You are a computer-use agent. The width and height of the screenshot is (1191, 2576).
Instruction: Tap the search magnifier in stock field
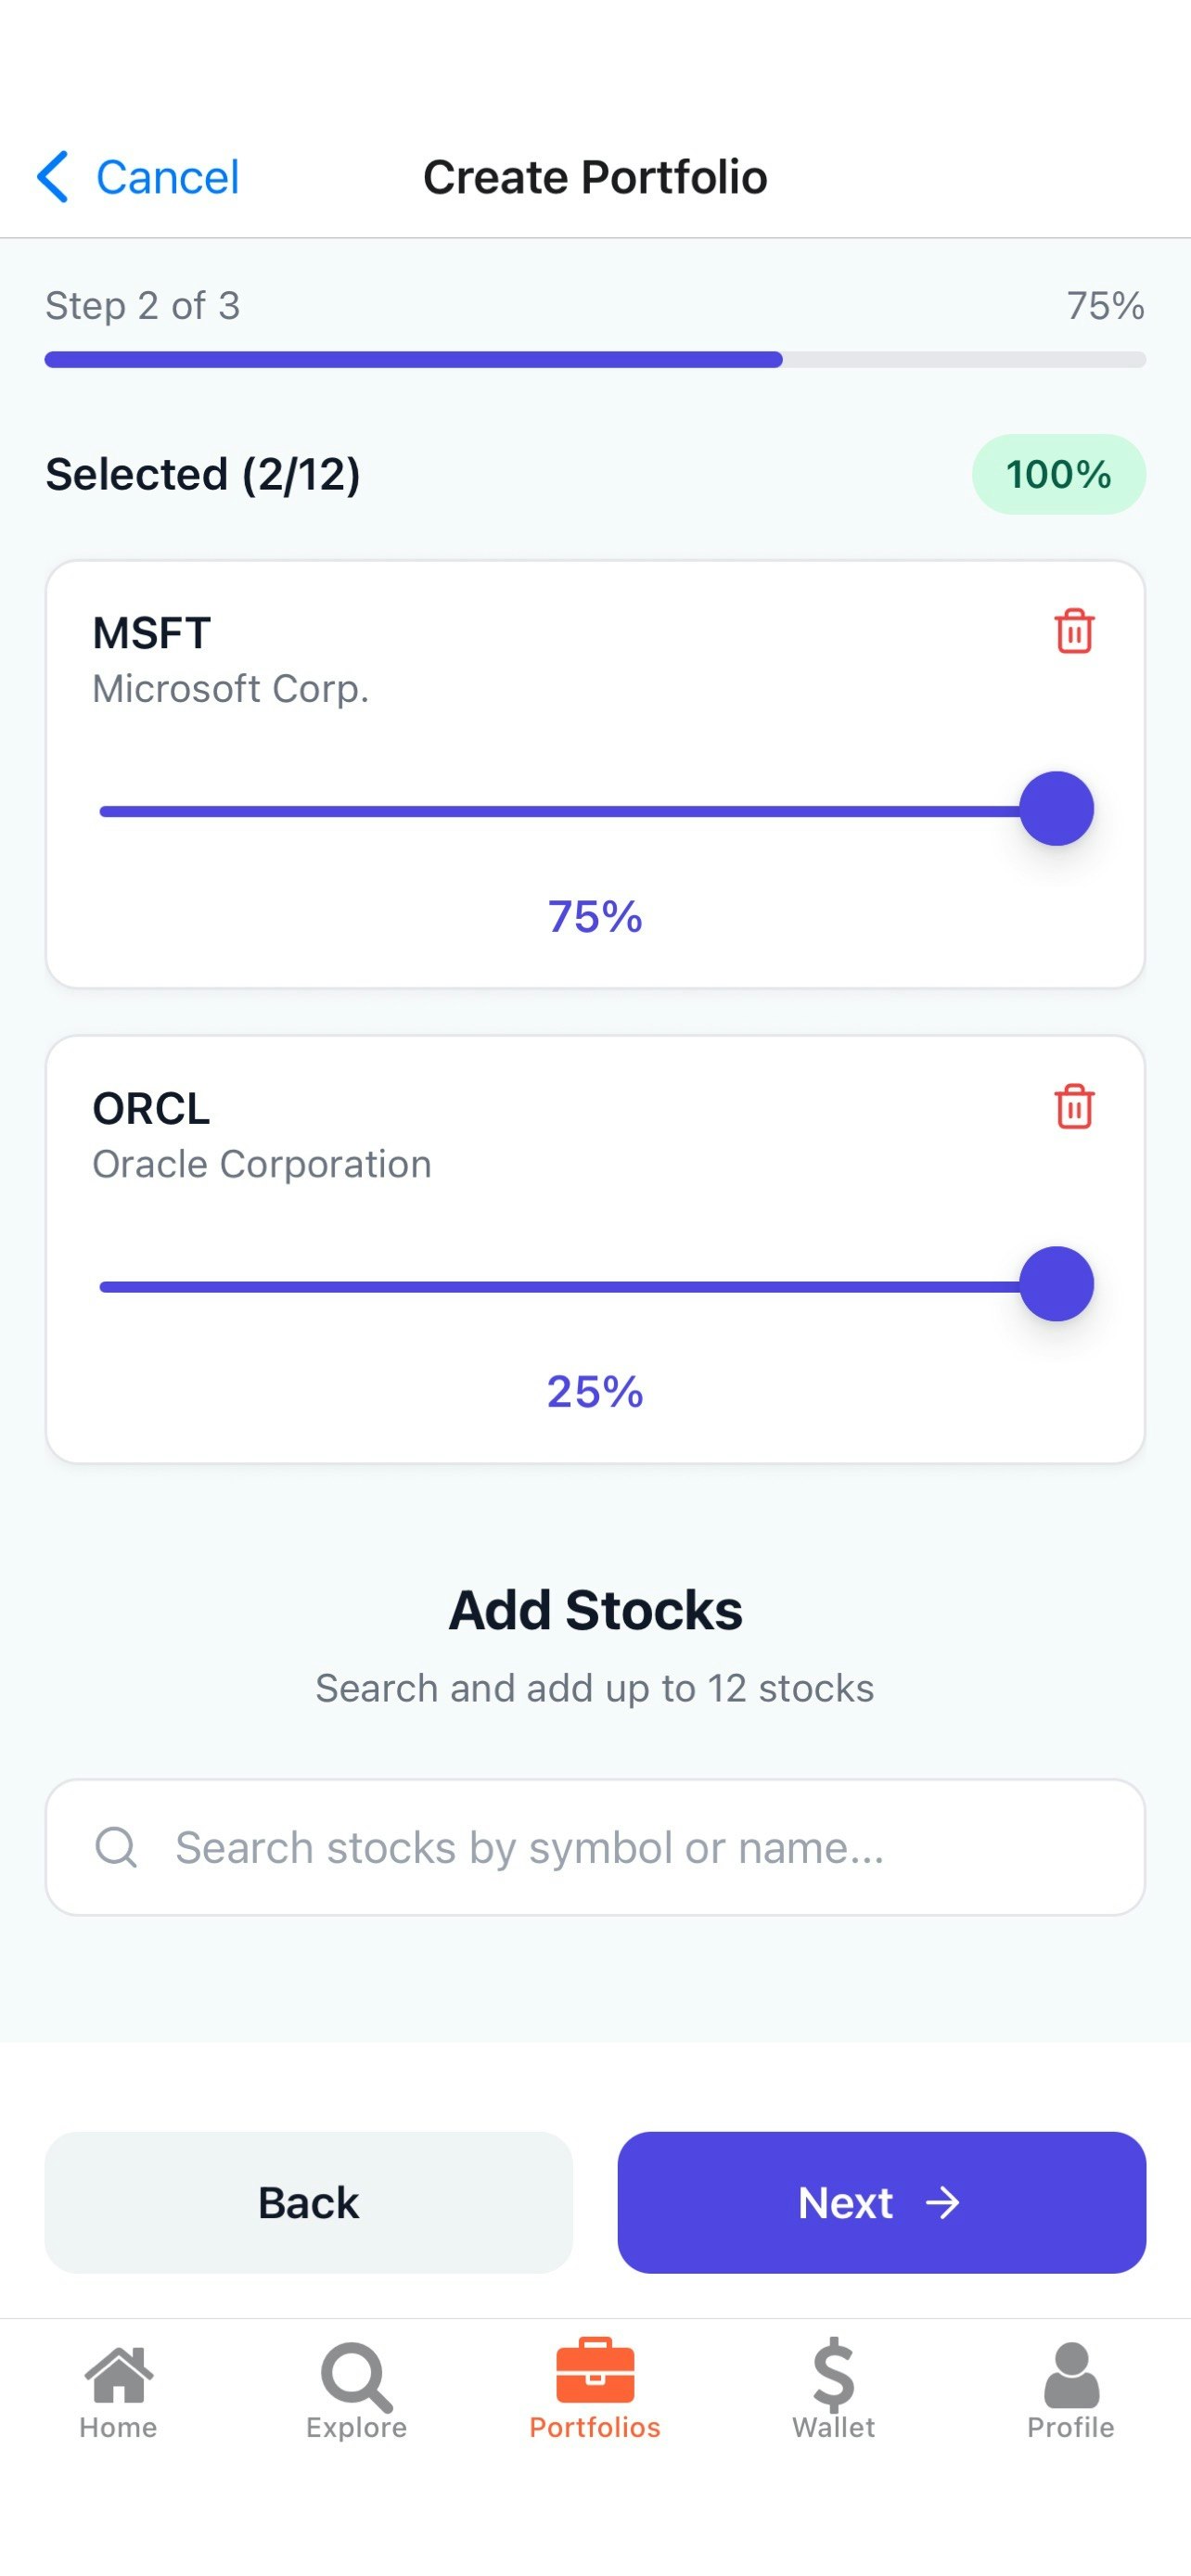click(x=116, y=1847)
